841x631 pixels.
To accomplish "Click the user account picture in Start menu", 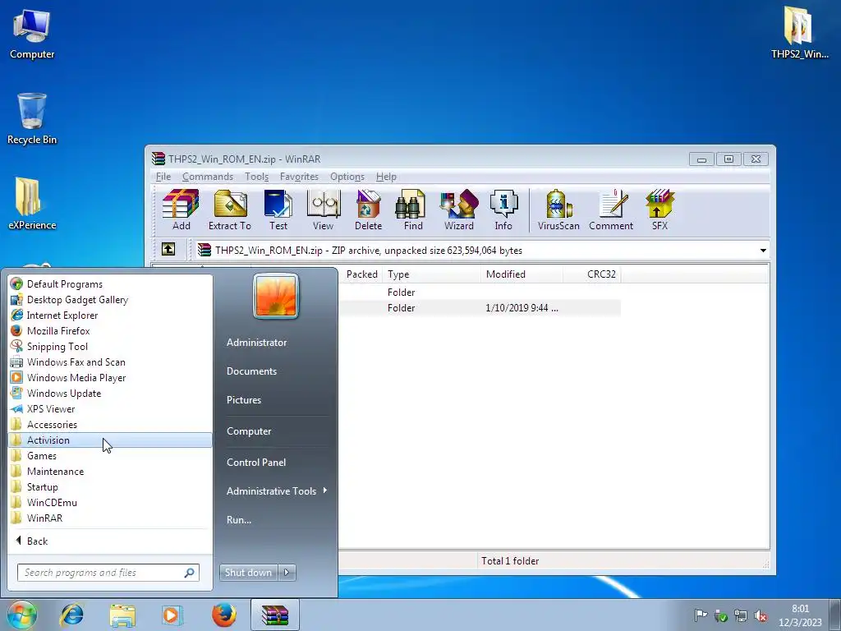I will [276, 296].
